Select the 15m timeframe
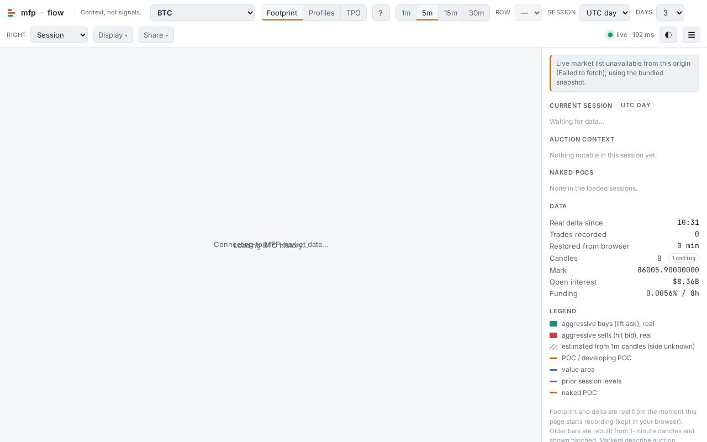The height and width of the screenshot is (442, 707). (451, 13)
